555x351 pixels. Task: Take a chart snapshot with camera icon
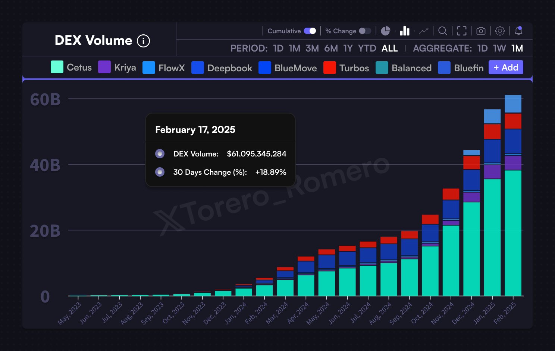tap(481, 31)
